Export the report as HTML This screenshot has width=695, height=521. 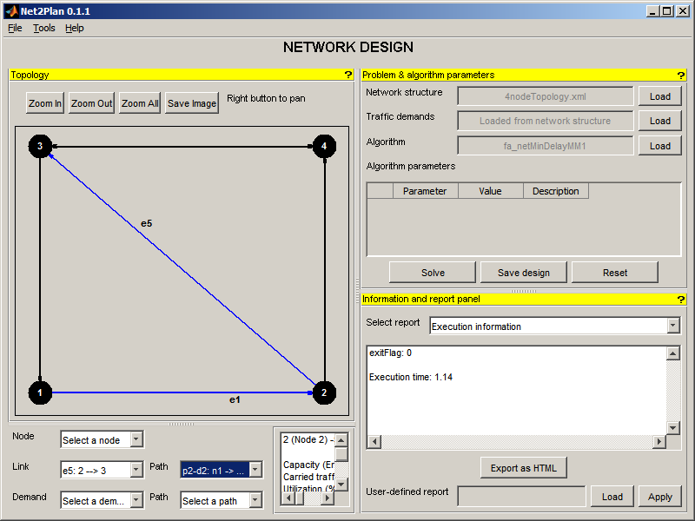coord(523,468)
